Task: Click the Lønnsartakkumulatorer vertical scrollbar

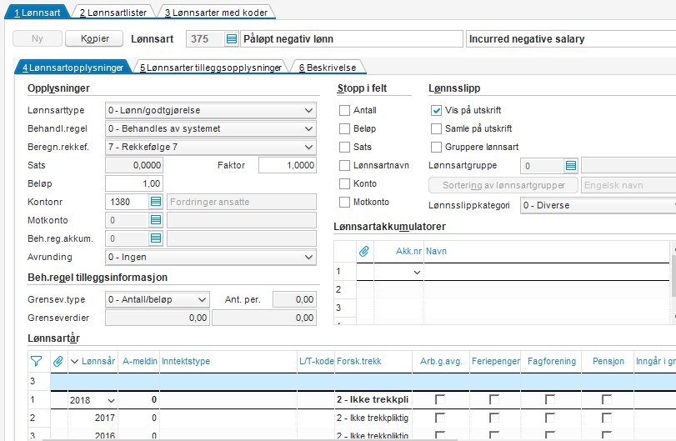Action: tap(672, 283)
